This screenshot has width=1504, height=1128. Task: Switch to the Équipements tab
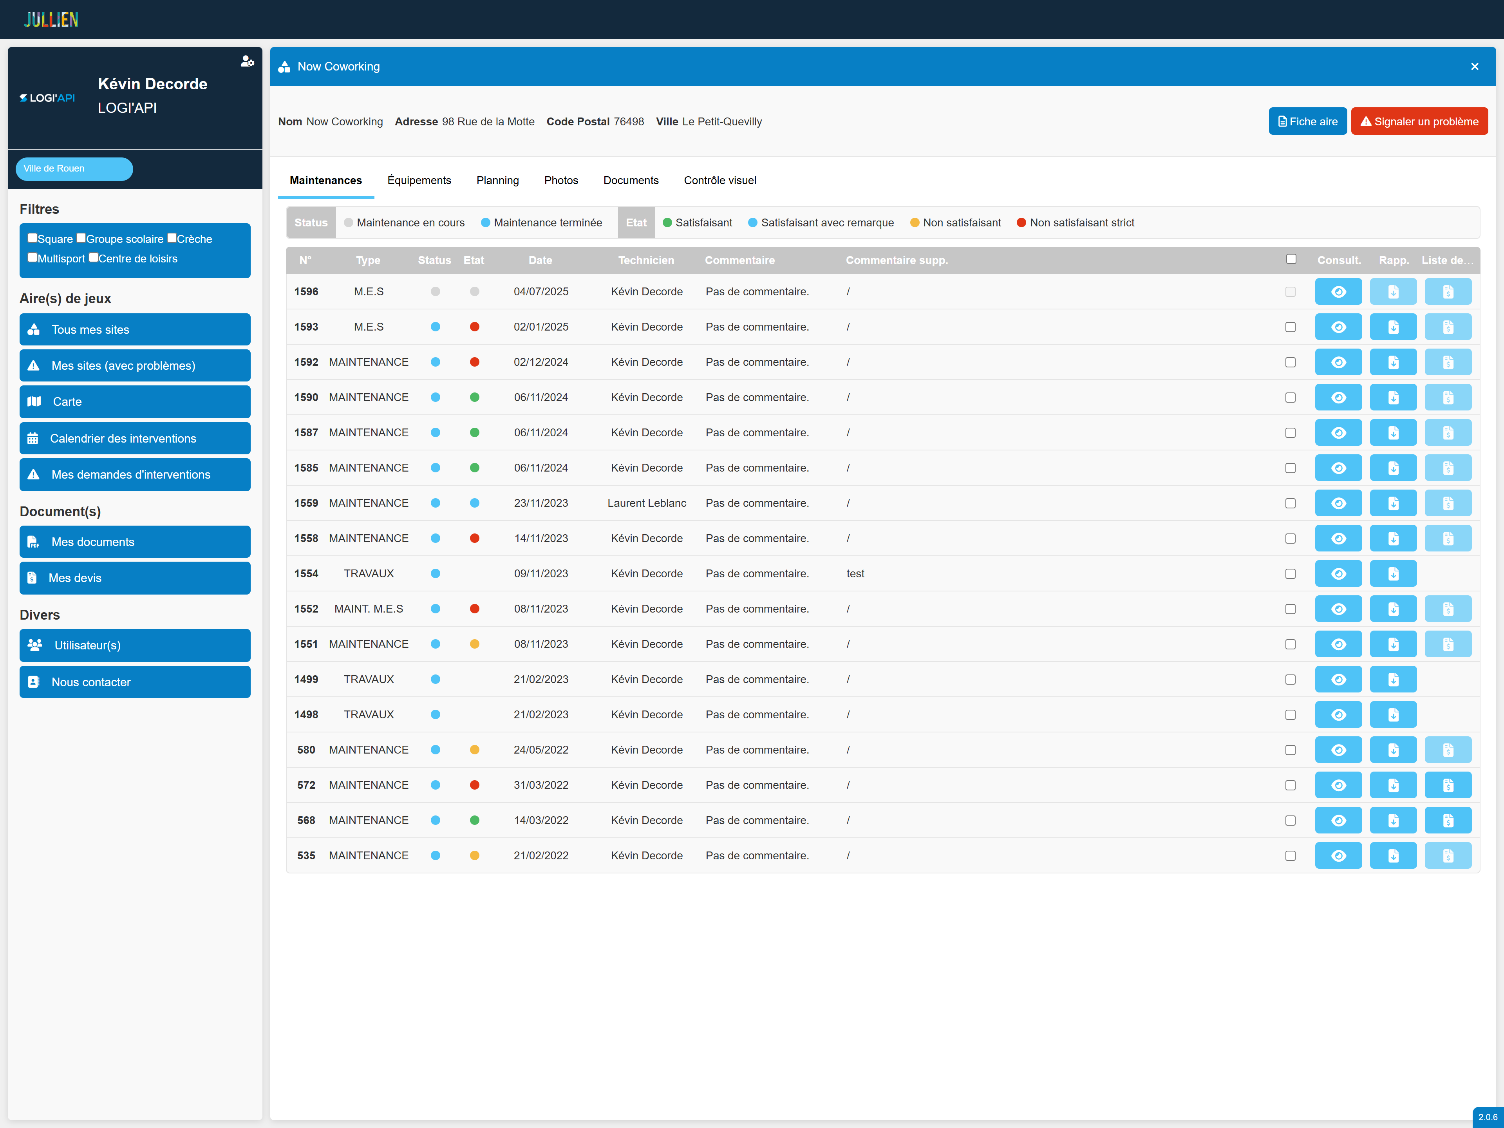click(419, 180)
